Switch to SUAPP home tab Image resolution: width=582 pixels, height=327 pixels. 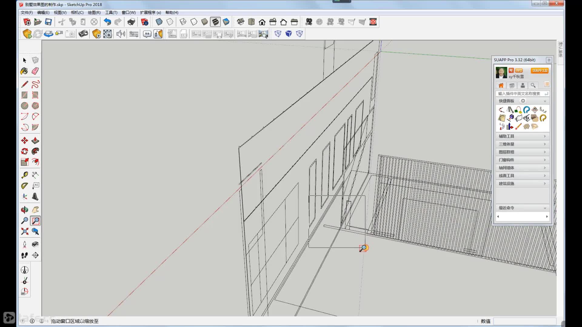click(x=501, y=85)
